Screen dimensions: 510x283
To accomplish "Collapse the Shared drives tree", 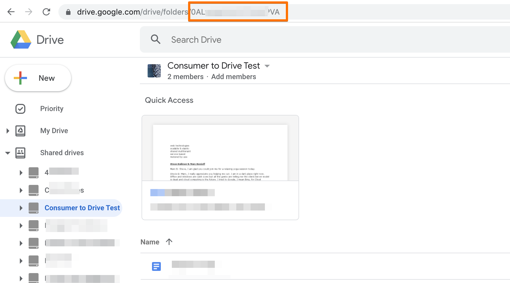I will tap(8, 153).
